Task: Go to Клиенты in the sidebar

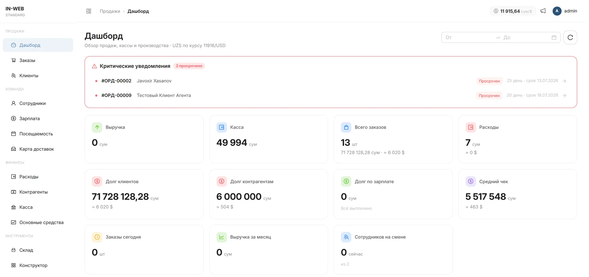Action: pos(38,75)
